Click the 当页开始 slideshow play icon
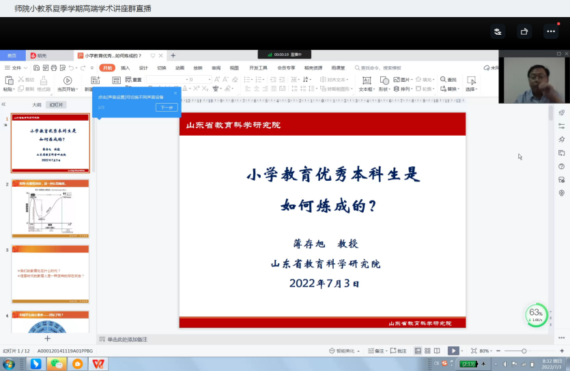The height and width of the screenshot is (371, 570). (x=67, y=80)
